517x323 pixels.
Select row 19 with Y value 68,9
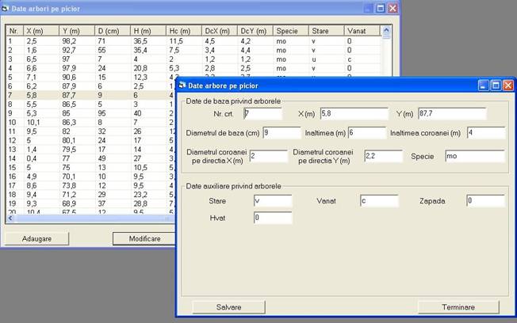click(x=90, y=203)
